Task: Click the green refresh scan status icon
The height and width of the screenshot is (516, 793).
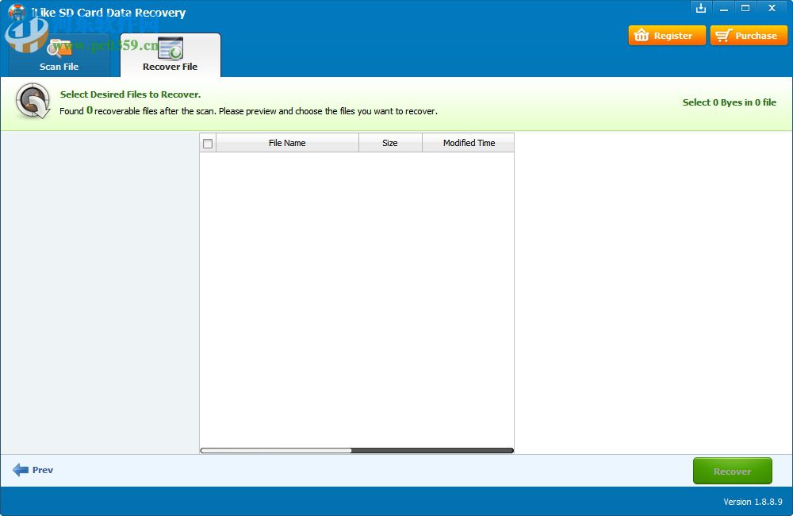Action: pos(32,103)
